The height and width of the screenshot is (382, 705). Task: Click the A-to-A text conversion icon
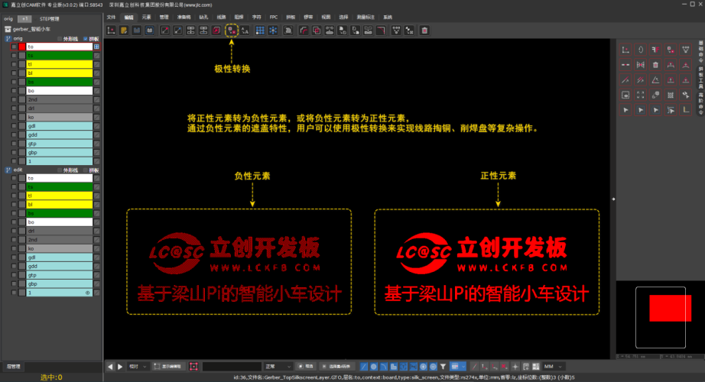pos(245,30)
